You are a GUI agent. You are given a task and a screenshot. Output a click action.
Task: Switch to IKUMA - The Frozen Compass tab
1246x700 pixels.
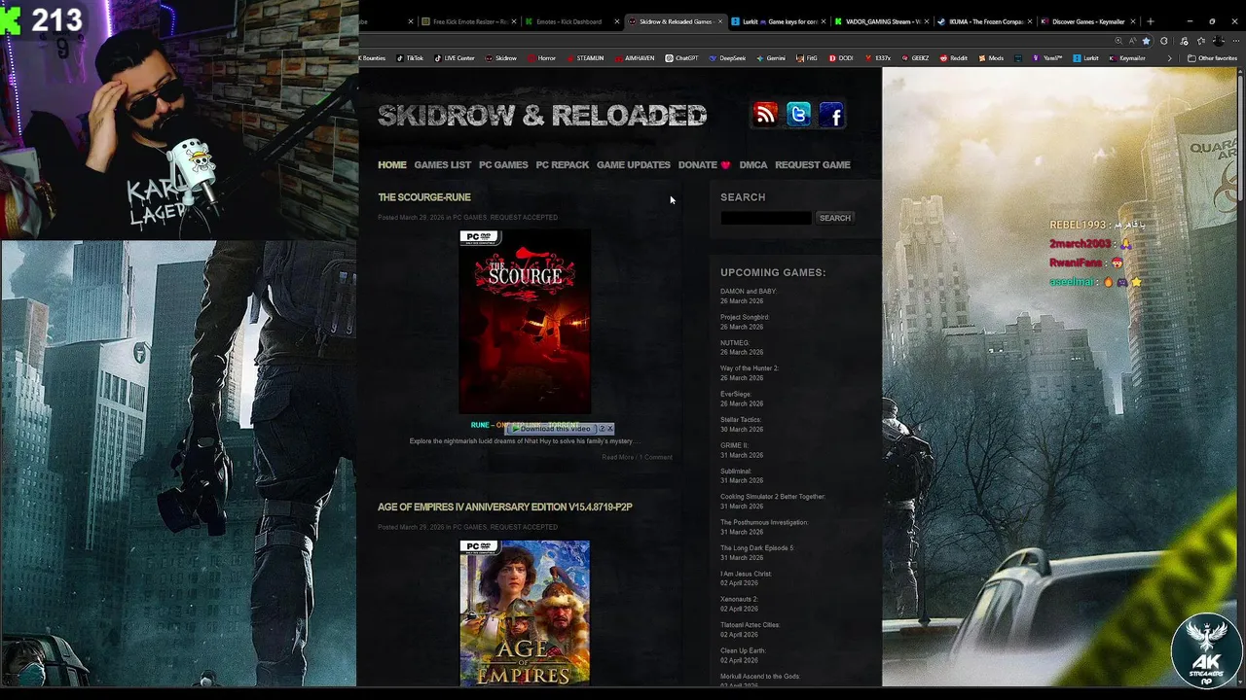click(x=983, y=21)
